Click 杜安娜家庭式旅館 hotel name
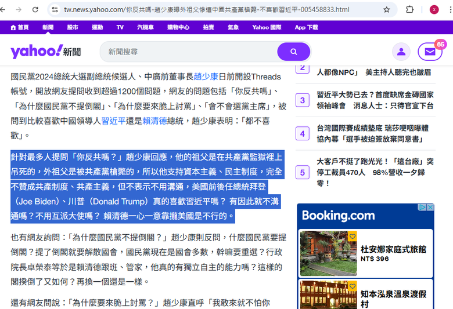This screenshot has width=453, height=309. click(x=394, y=249)
